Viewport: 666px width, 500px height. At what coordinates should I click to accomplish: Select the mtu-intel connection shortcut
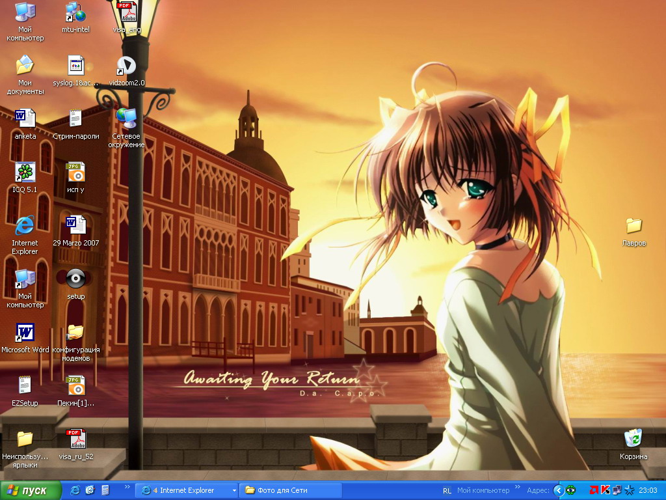[75, 18]
